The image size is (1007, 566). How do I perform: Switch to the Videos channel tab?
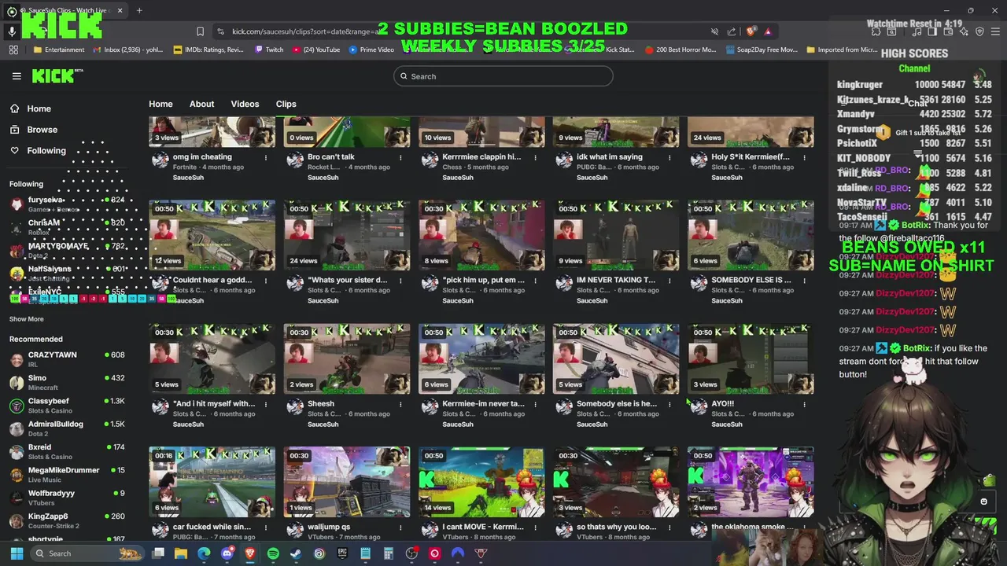tap(245, 104)
